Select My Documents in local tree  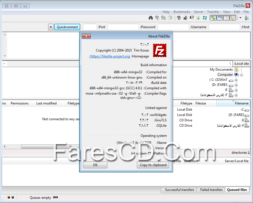(221, 70)
